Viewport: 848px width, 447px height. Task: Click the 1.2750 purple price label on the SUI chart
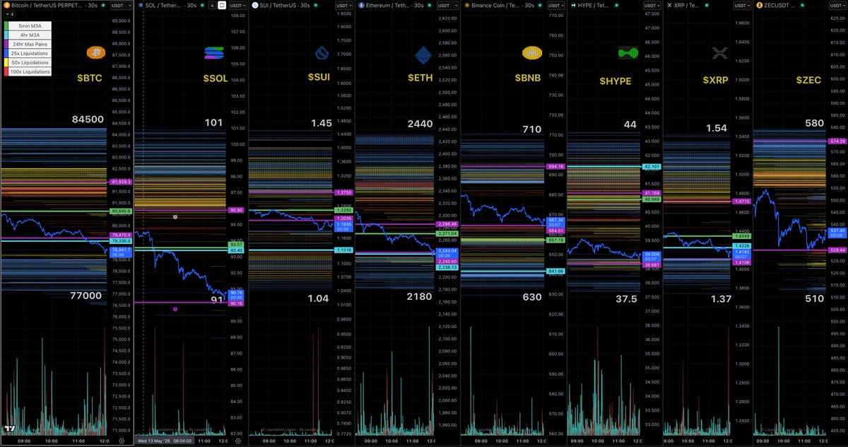click(342, 192)
